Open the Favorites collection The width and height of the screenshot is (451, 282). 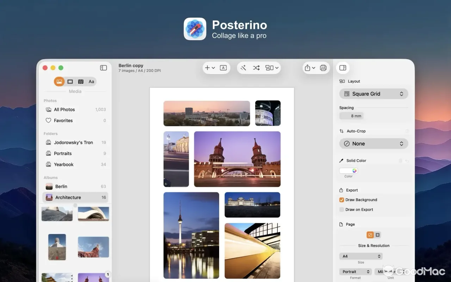pyautogui.click(x=75, y=121)
